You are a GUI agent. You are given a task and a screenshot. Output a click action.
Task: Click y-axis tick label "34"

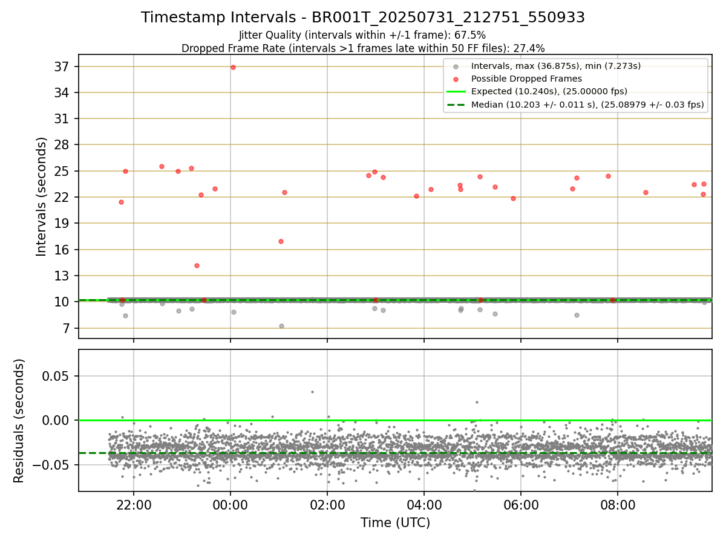(x=62, y=92)
